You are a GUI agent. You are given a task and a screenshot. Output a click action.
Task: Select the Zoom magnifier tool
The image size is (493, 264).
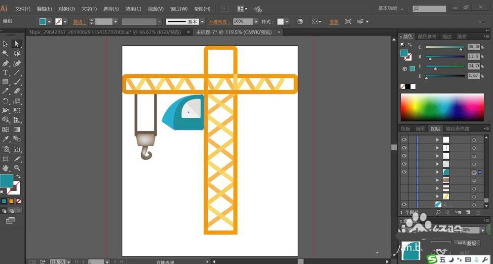tap(17, 168)
